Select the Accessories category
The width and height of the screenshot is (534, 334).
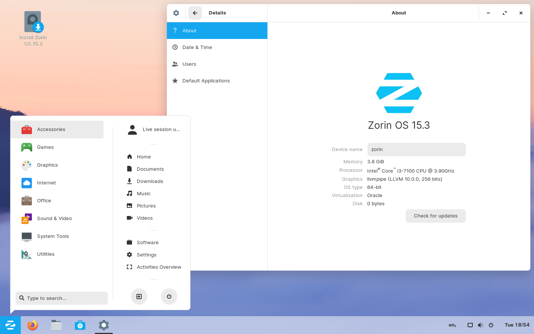pyautogui.click(x=57, y=130)
